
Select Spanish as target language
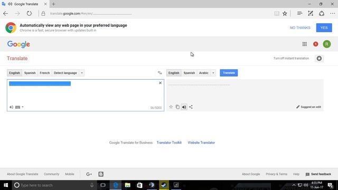point(189,73)
